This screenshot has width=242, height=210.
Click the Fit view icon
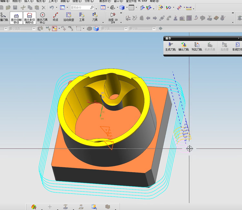coord(103,7)
